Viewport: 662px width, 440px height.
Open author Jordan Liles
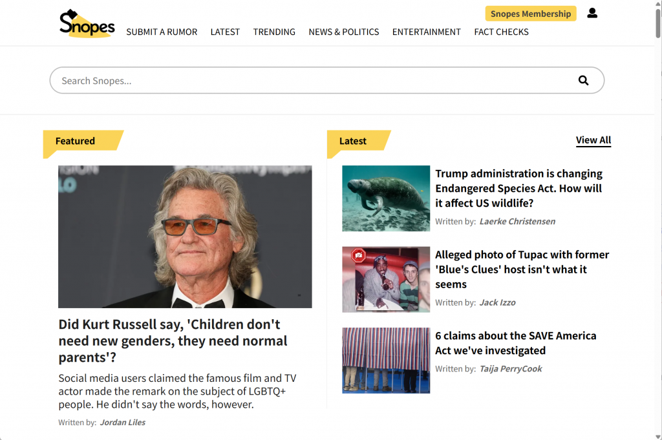pyautogui.click(x=122, y=423)
